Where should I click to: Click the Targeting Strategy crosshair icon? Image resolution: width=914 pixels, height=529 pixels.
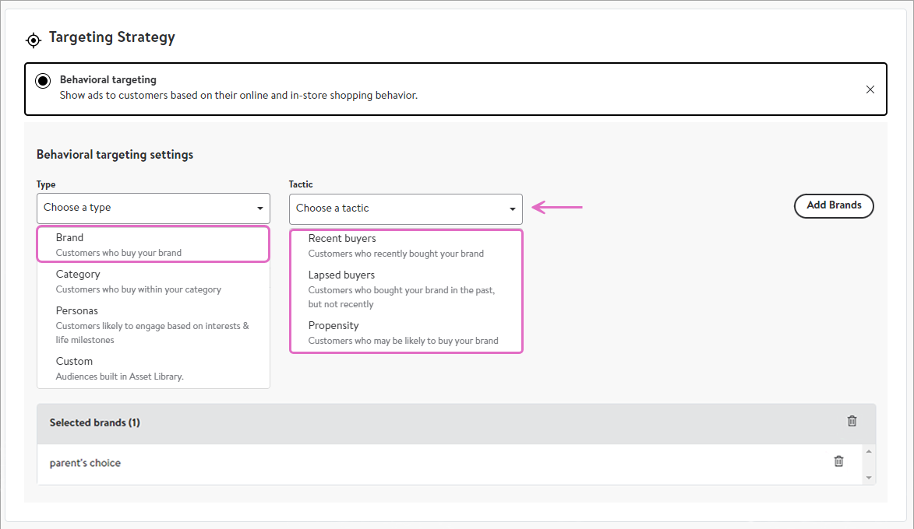[x=33, y=40]
